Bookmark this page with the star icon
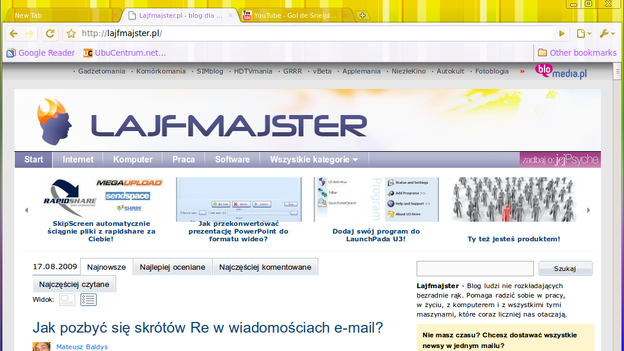624x351 pixels. coord(70,33)
